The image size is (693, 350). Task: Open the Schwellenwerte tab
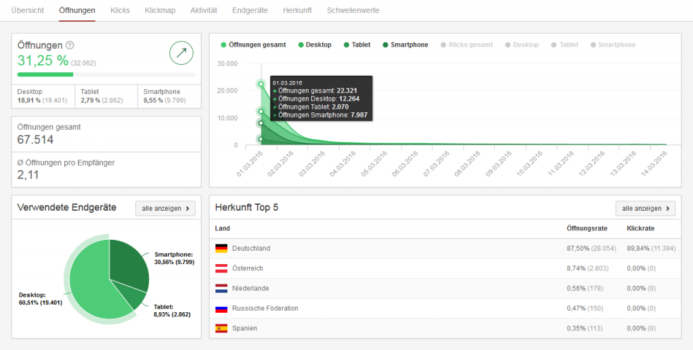[353, 10]
